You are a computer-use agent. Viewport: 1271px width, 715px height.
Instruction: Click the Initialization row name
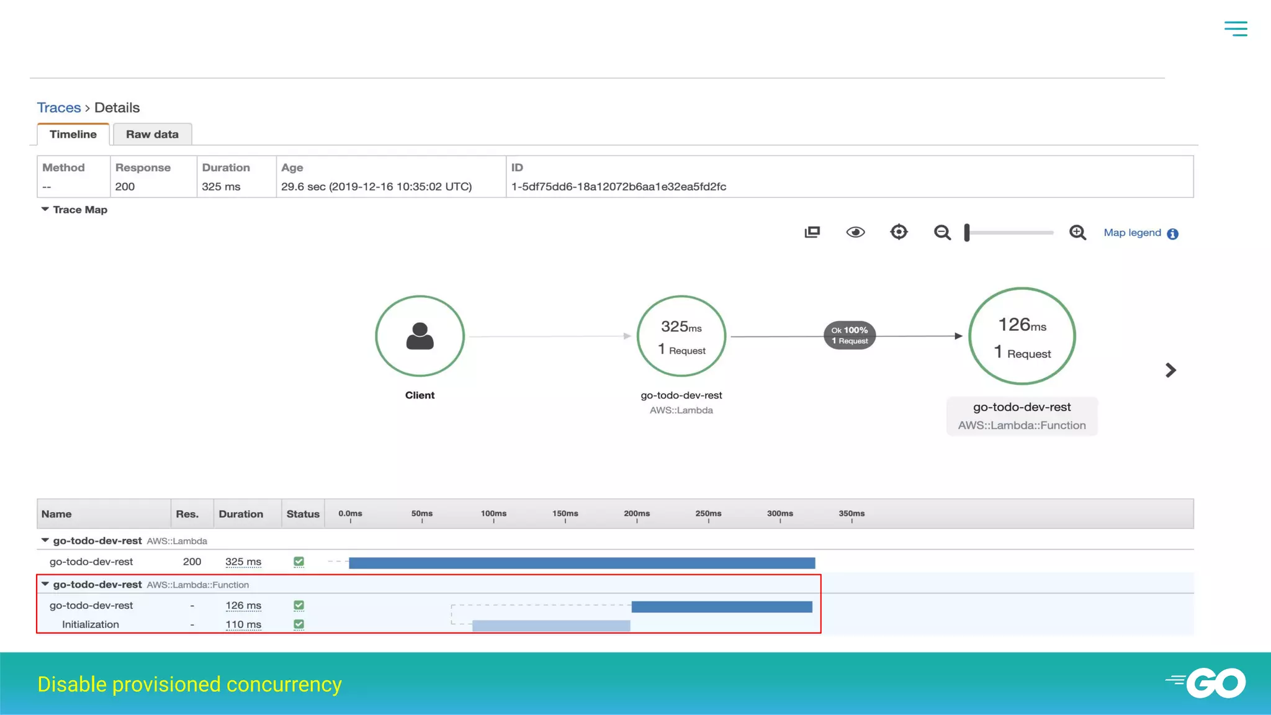(91, 624)
